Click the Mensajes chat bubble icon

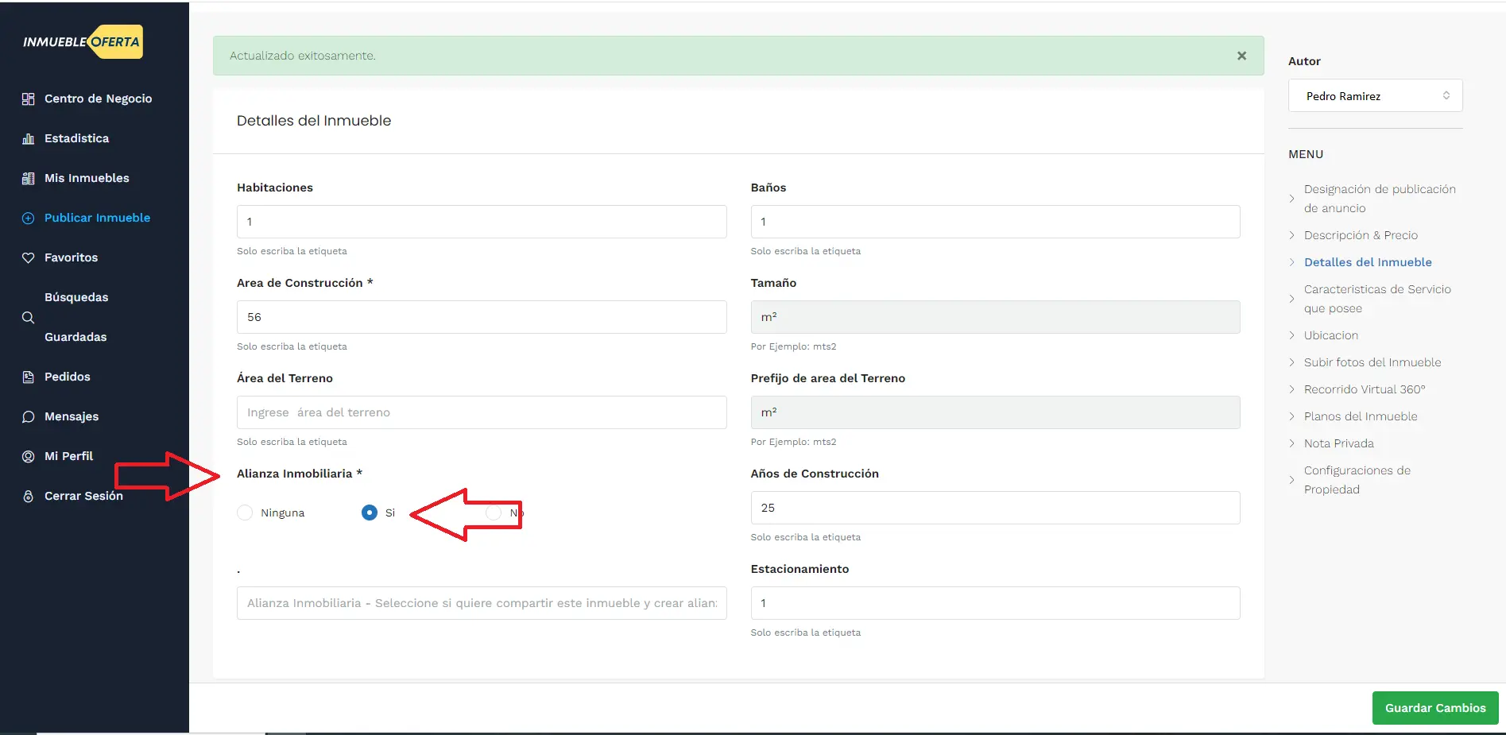click(28, 416)
